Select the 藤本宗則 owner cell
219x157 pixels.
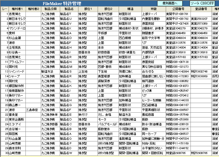pos(17,148)
